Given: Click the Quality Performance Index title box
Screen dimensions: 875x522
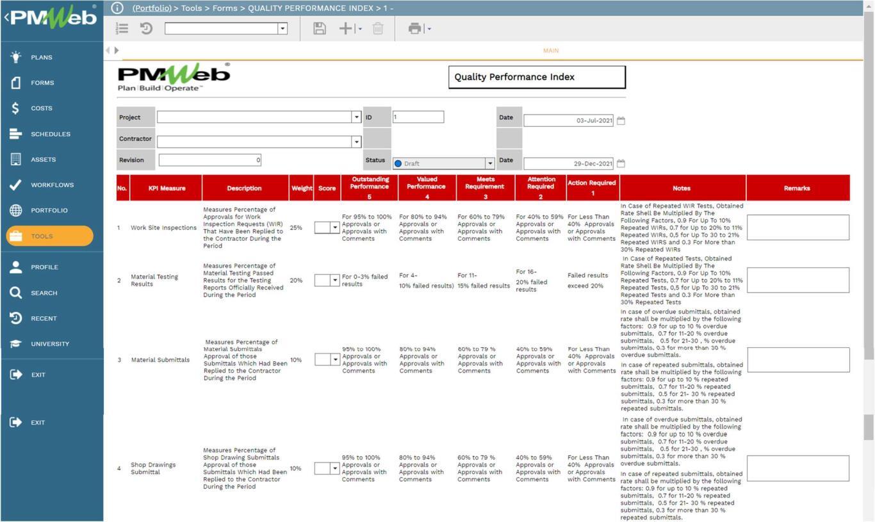Looking at the screenshot, I should [x=537, y=77].
